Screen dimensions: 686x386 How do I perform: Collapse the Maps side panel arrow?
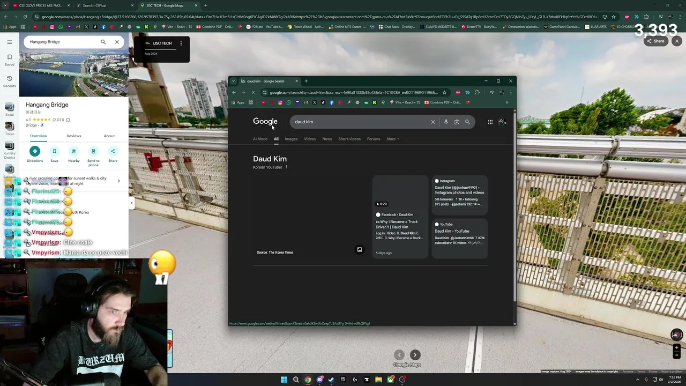pos(132,203)
